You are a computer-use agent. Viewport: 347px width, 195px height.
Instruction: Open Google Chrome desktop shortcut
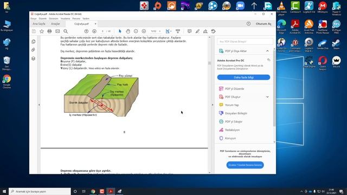pyautogui.click(x=7, y=81)
